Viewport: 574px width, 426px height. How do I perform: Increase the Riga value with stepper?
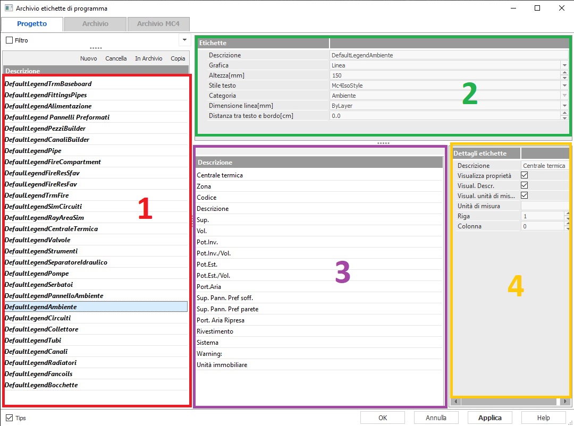567,214
